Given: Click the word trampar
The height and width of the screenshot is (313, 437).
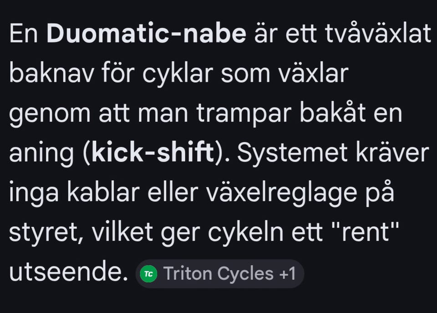Looking at the screenshot, I should click(242, 115).
